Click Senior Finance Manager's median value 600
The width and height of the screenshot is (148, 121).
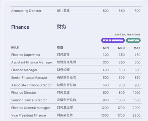click(x=122, y=78)
